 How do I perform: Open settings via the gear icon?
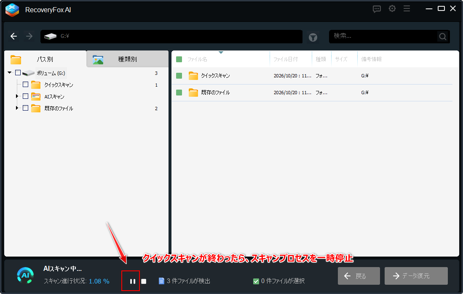(392, 9)
